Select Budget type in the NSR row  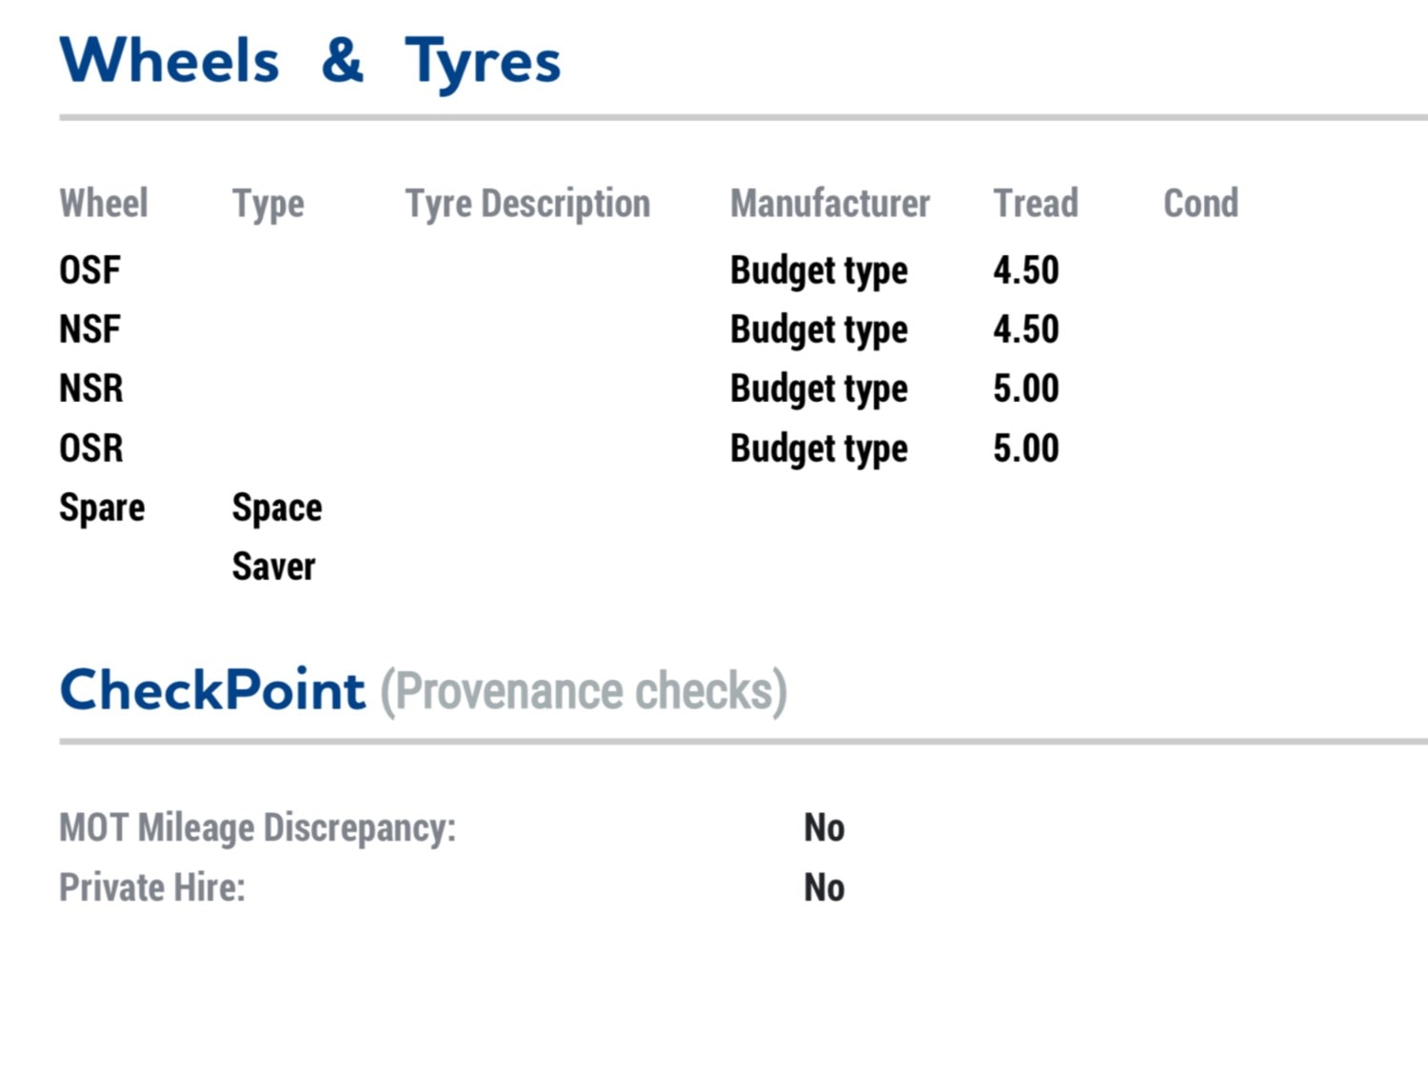tap(819, 390)
